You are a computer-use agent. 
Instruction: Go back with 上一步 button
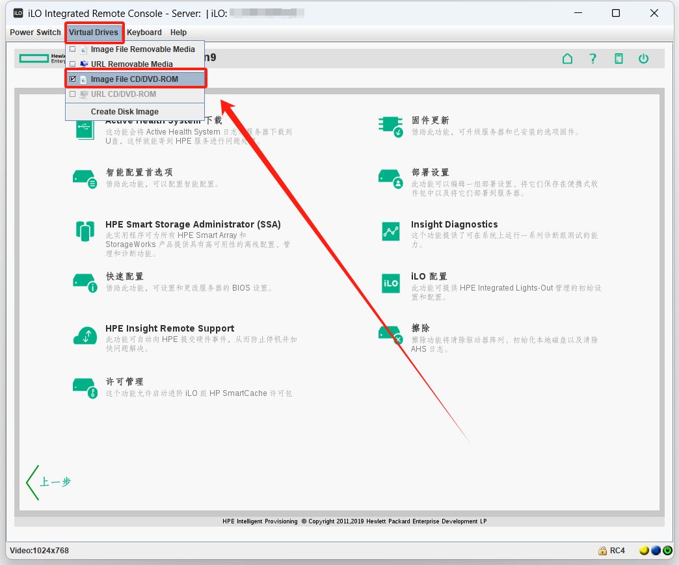point(49,482)
